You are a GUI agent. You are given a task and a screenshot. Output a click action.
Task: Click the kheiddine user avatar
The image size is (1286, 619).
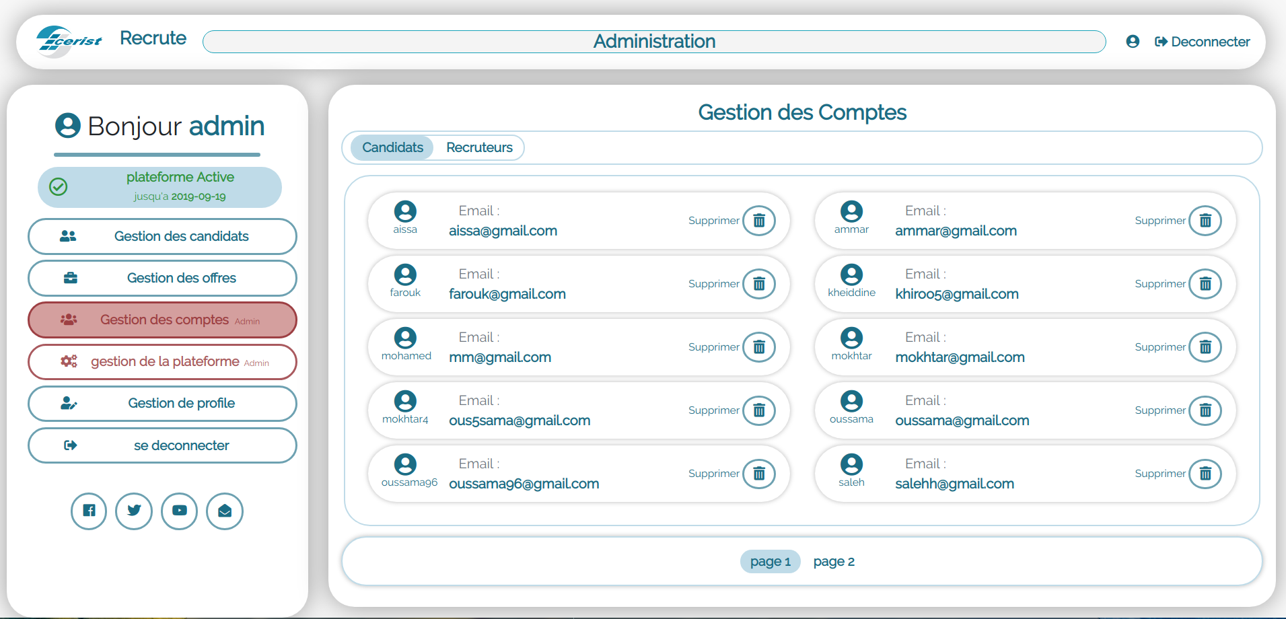(x=851, y=275)
